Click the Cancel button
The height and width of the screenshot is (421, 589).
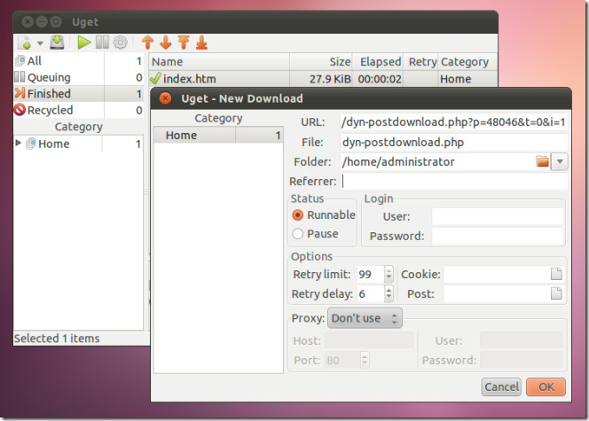click(x=501, y=386)
